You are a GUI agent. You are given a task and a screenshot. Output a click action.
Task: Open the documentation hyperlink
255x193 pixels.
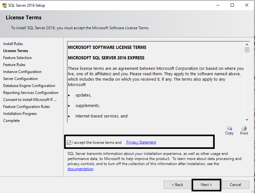pyautogui.click(x=80, y=169)
